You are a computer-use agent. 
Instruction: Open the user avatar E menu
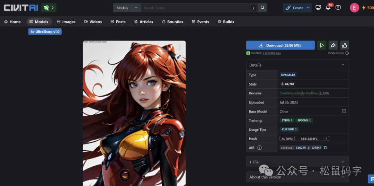[355, 8]
